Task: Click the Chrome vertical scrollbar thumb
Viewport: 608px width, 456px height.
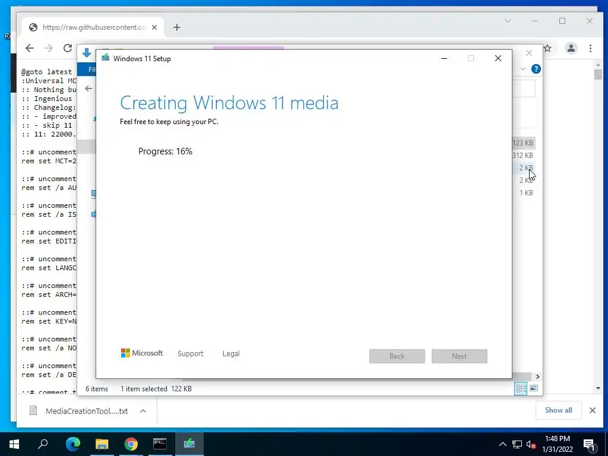Action: (598, 74)
